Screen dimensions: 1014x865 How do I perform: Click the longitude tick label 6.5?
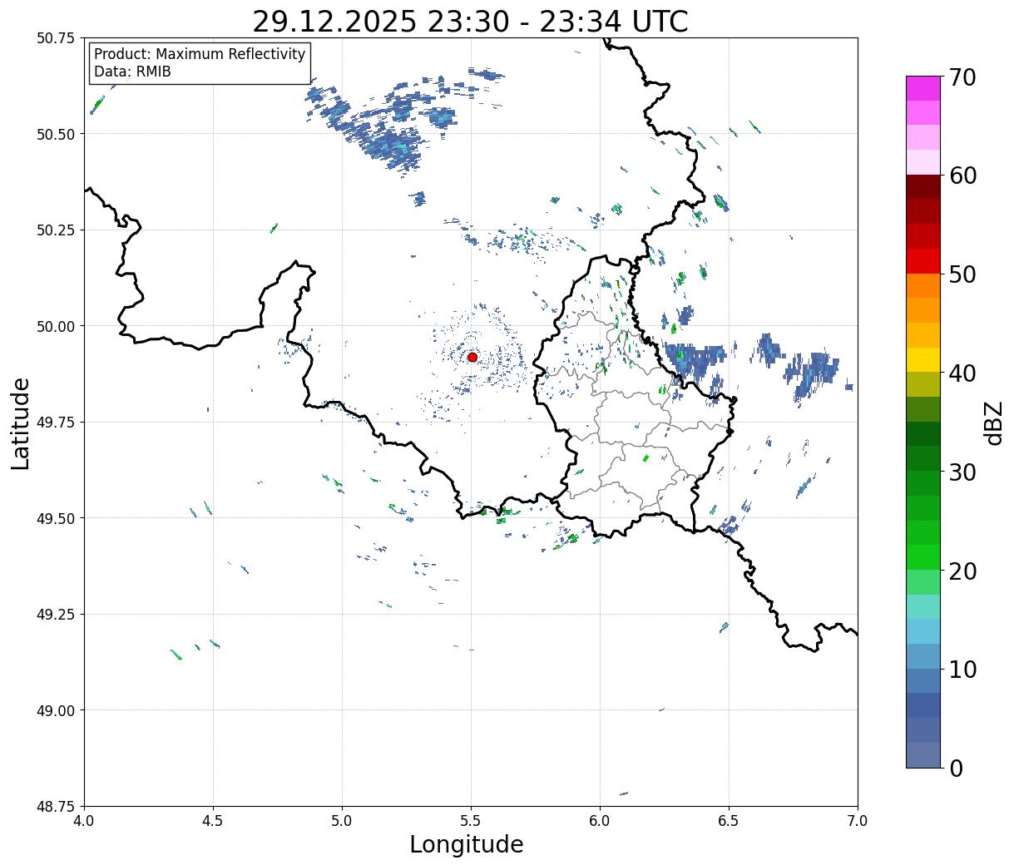(x=729, y=821)
